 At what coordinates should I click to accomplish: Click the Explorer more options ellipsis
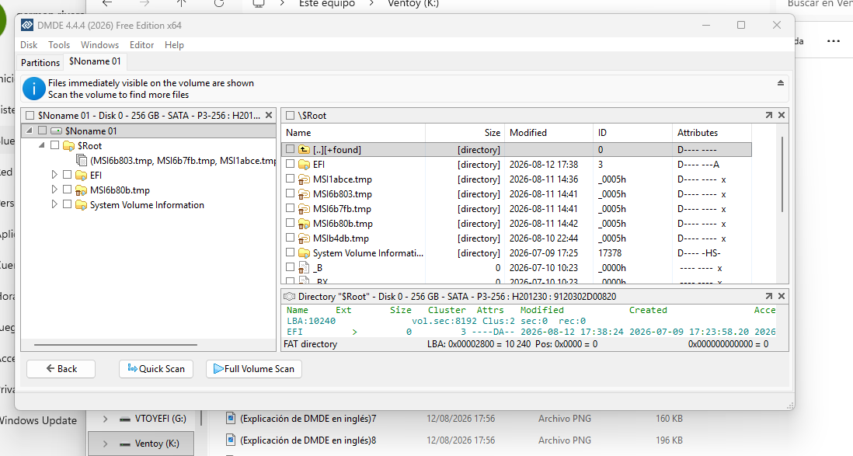(x=833, y=41)
